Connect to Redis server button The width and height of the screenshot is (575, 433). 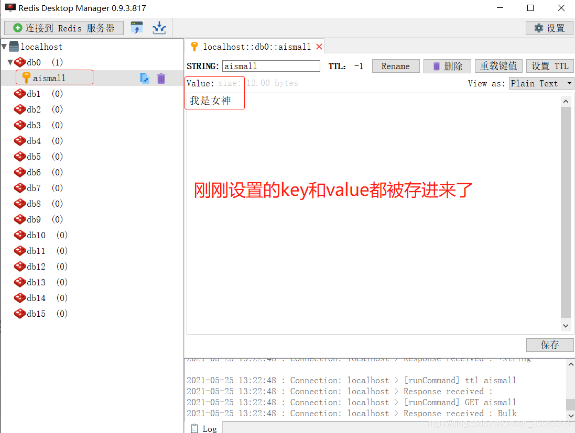tap(64, 28)
